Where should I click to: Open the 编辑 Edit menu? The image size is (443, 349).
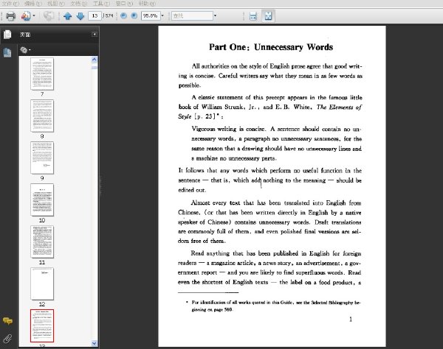click(33, 4)
